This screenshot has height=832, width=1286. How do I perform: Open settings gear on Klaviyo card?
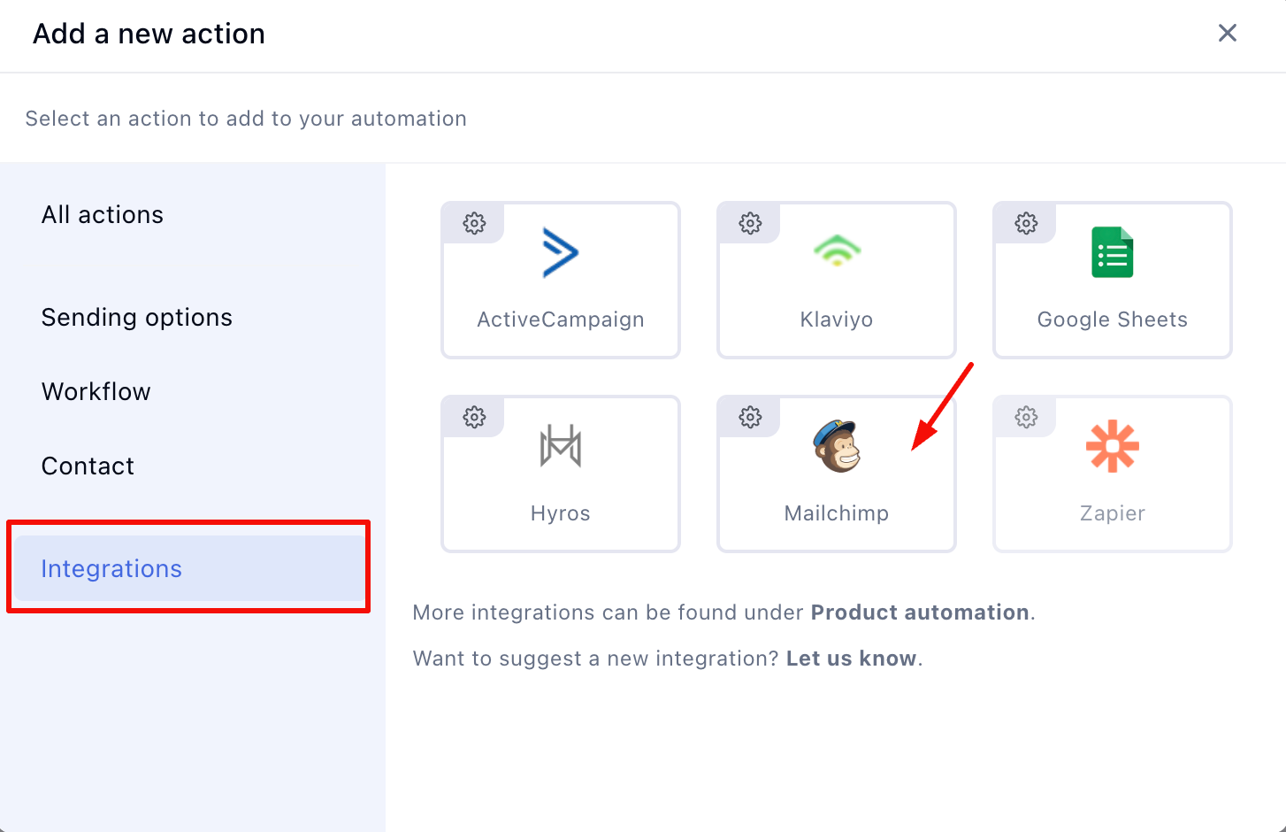click(751, 223)
